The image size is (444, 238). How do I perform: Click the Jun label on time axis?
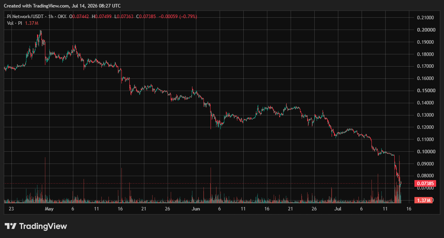coord(196,209)
